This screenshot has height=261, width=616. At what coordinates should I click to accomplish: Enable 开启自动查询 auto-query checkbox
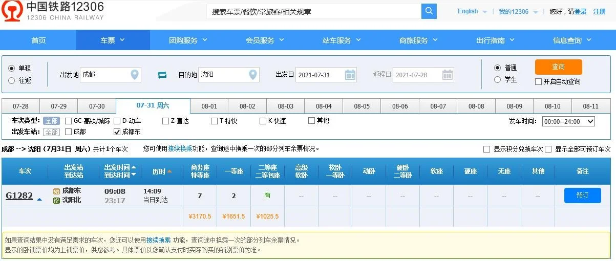point(538,81)
